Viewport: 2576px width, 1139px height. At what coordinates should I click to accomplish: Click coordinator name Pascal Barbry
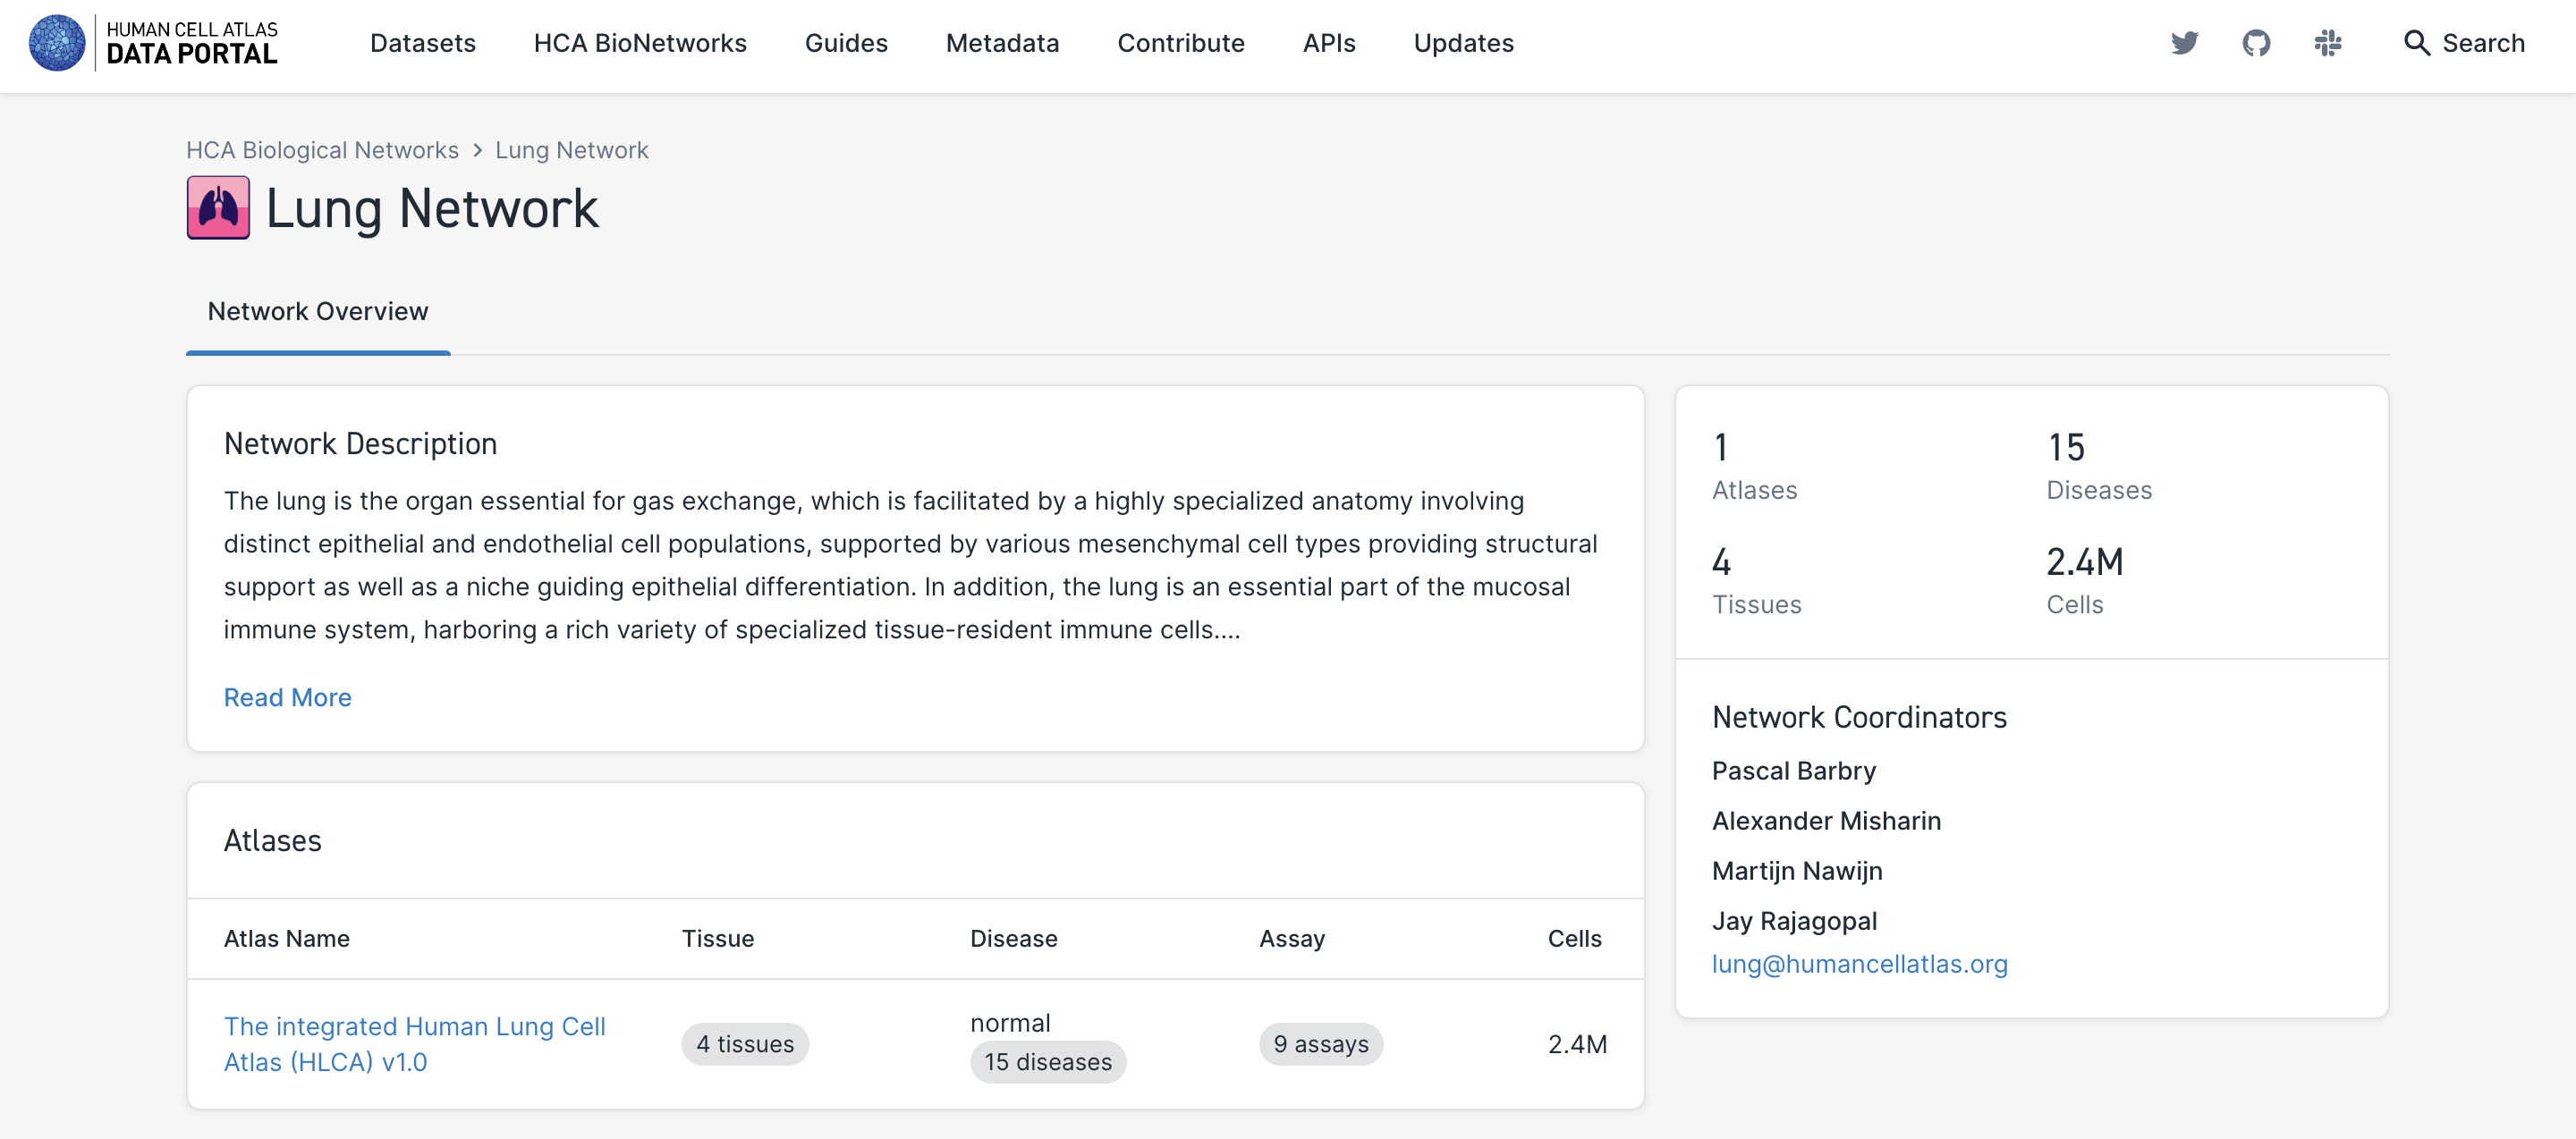(x=1793, y=771)
